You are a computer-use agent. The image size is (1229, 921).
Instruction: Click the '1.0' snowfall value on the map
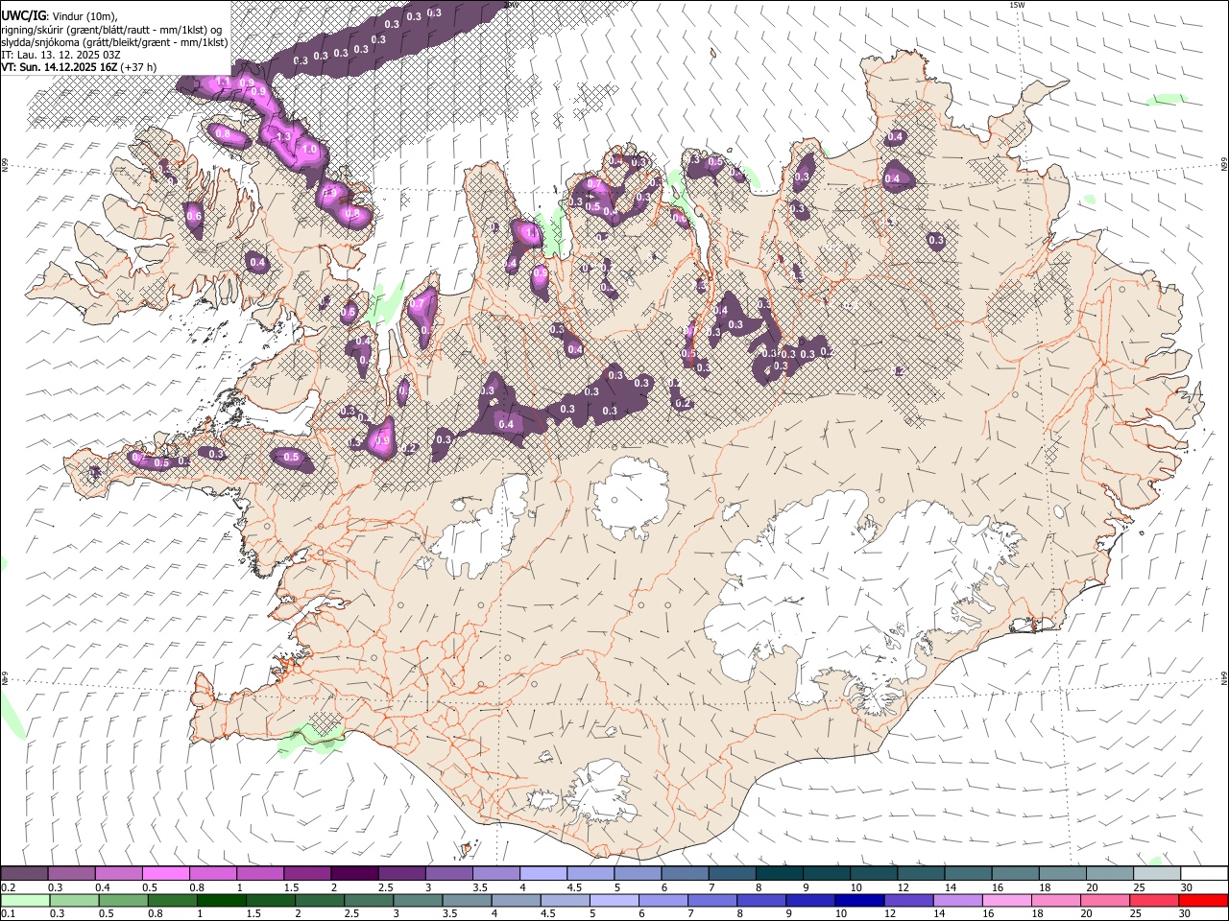point(309,151)
